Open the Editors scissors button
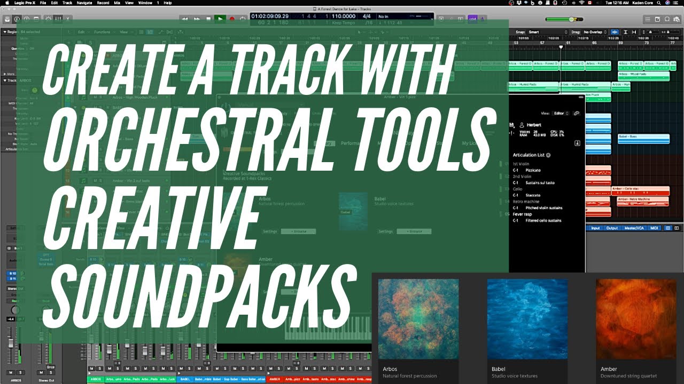The height and width of the screenshot is (384, 684). pyautogui.click(x=67, y=19)
